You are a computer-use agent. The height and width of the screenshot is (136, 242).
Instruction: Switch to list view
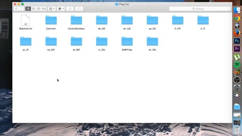[33, 9]
